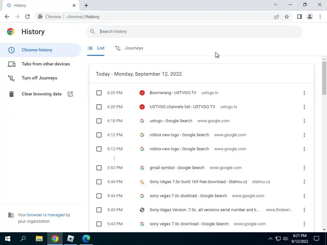Open a new tab with the plus button

(86, 5)
